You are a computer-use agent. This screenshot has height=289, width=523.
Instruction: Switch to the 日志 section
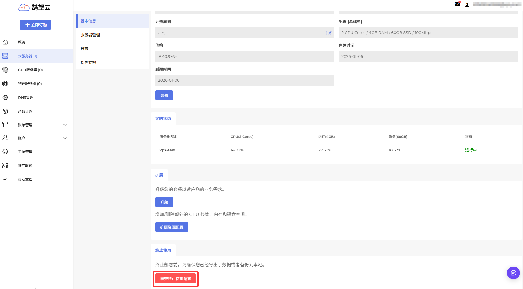coord(84,49)
